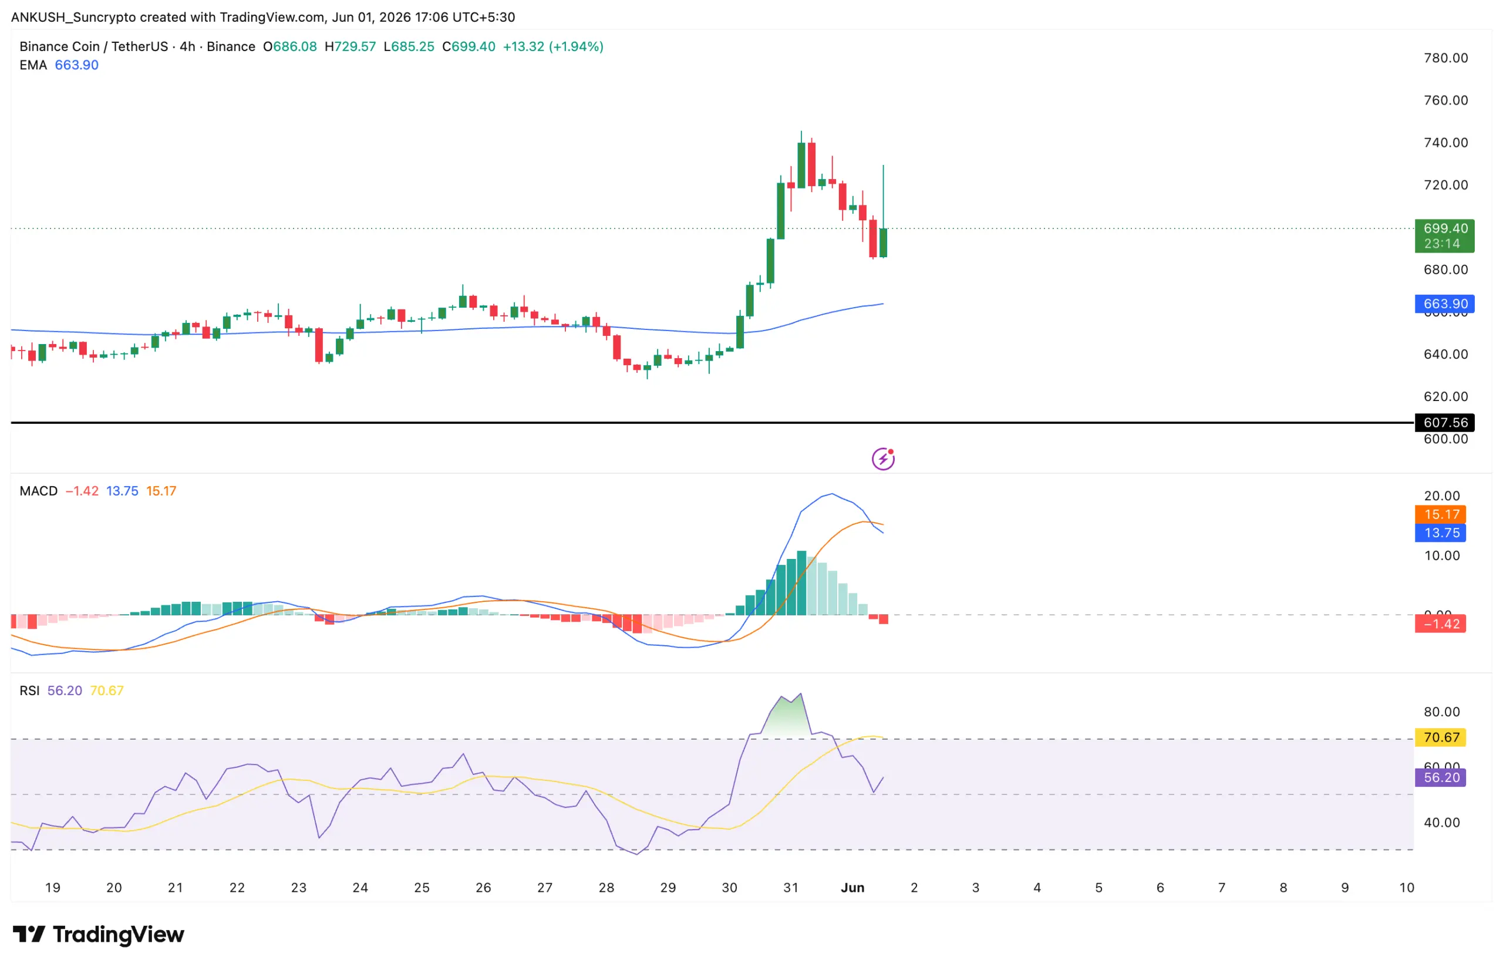1503x967 pixels.
Task: Click the RSI legend value 56.20
Action: (x=65, y=690)
